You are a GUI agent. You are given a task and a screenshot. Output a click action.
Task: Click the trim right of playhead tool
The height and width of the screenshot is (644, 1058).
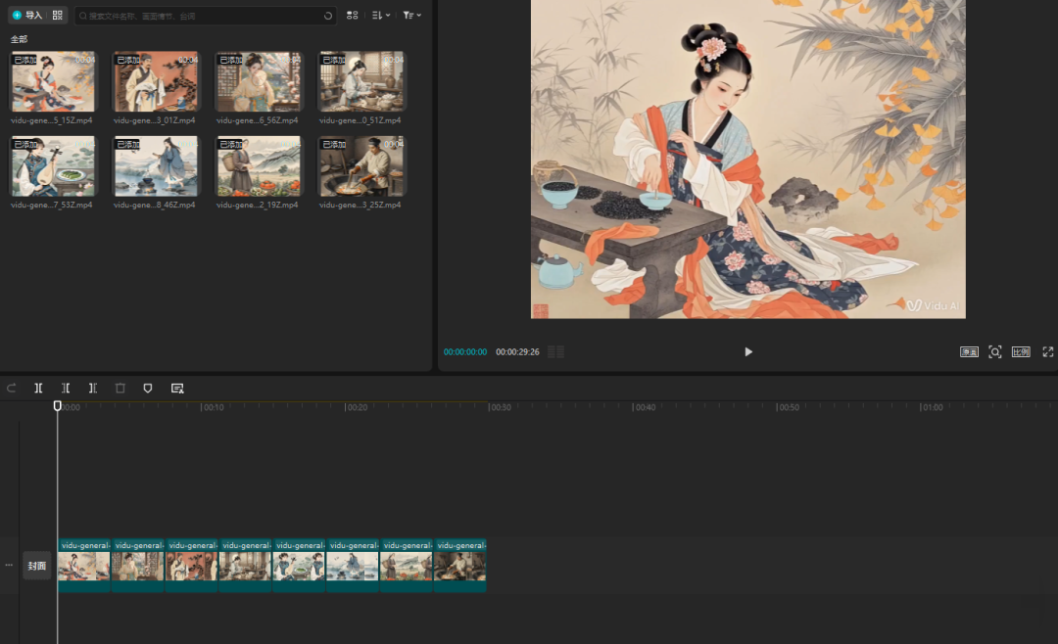pyautogui.click(x=92, y=388)
